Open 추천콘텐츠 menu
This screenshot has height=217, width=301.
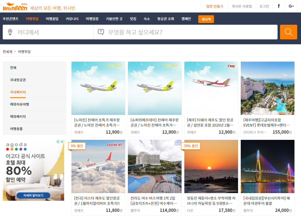coord(11,19)
